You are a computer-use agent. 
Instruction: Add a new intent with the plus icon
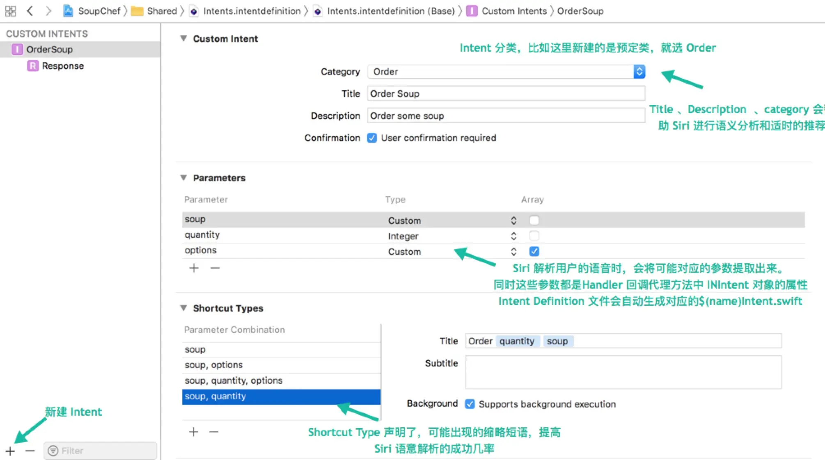pos(10,451)
